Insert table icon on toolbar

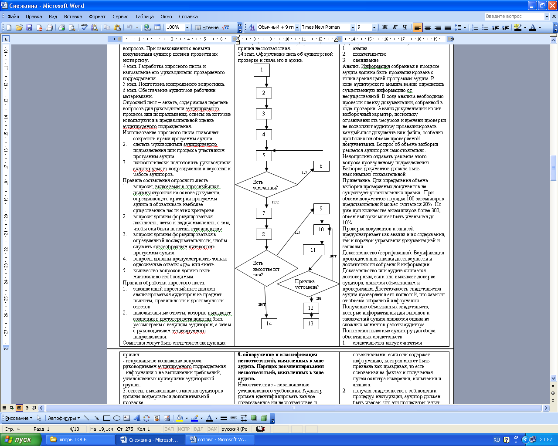(x=157, y=27)
